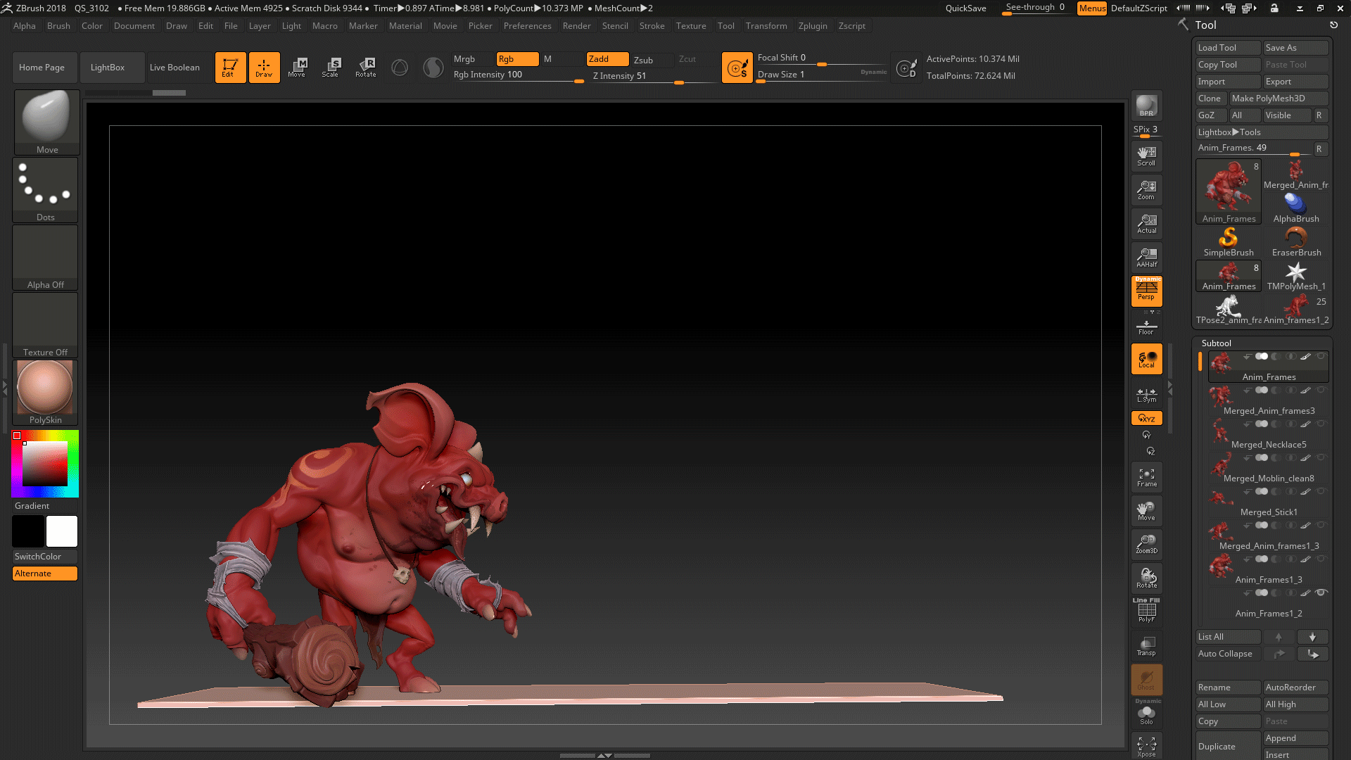Click the Zoom3D icon
Image resolution: width=1351 pixels, height=760 pixels.
(1146, 545)
